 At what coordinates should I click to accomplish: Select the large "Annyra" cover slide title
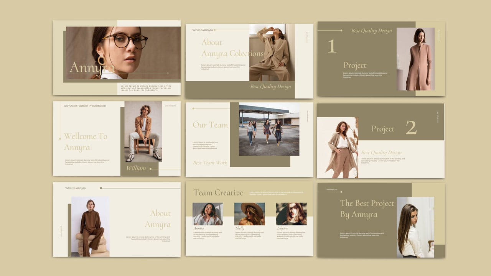(x=91, y=68)
